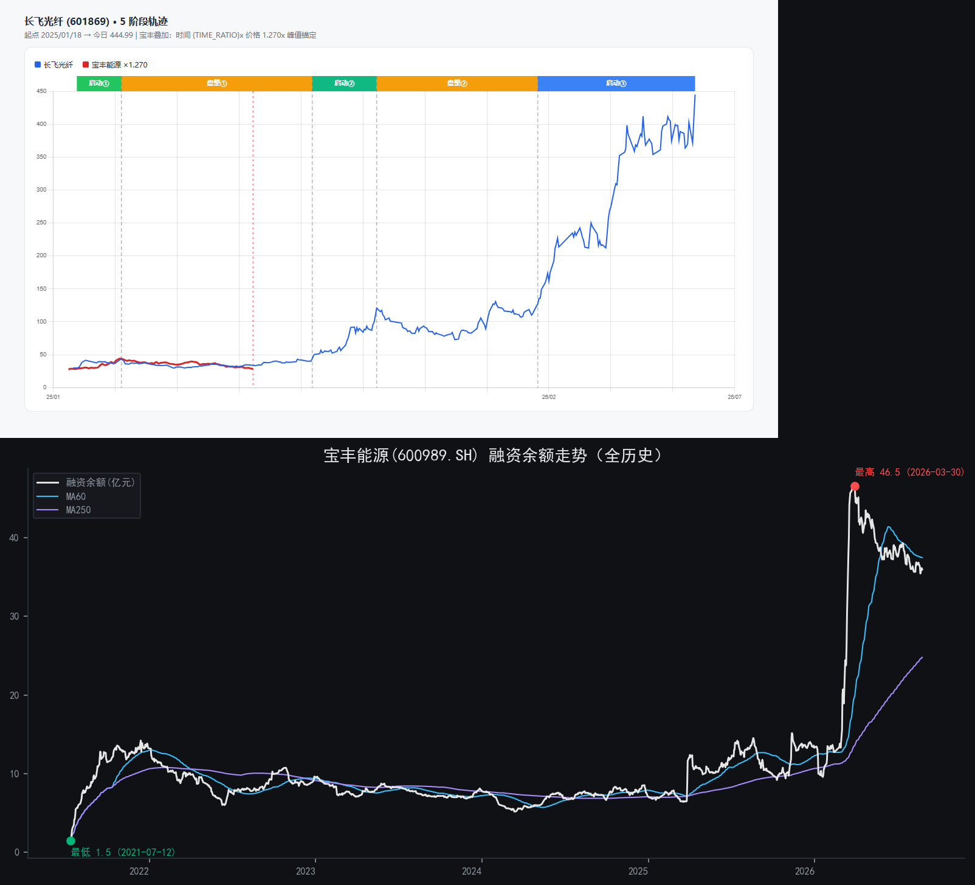This screenshot has height=885, width=975.
Task: Click the 2024 year axis label
Action: pyautogui.click(x=472, y=872)
